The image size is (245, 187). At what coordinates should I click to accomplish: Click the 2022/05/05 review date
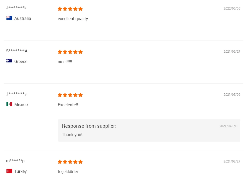232,9
